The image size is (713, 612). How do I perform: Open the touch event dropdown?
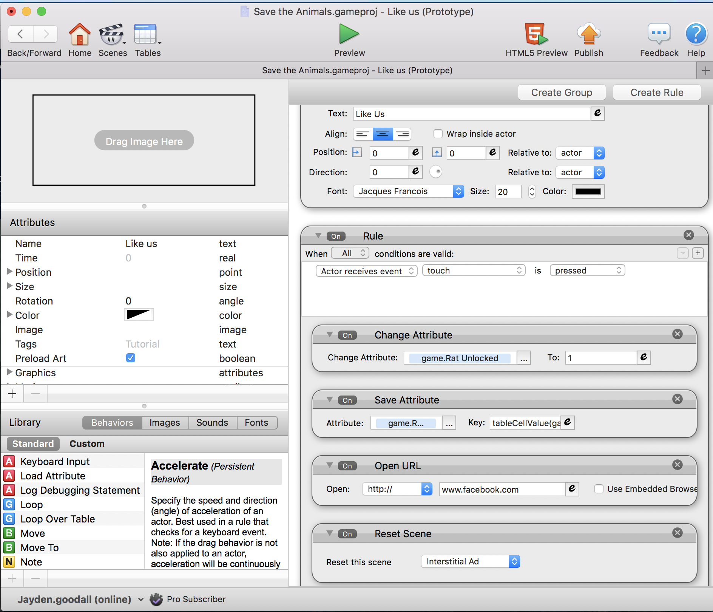pyautogui.click(x=474, y=270)
